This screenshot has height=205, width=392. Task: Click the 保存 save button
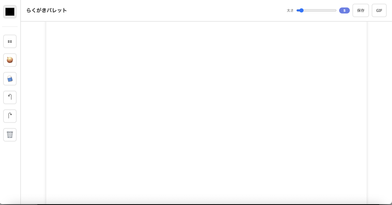tap(361, 11)
